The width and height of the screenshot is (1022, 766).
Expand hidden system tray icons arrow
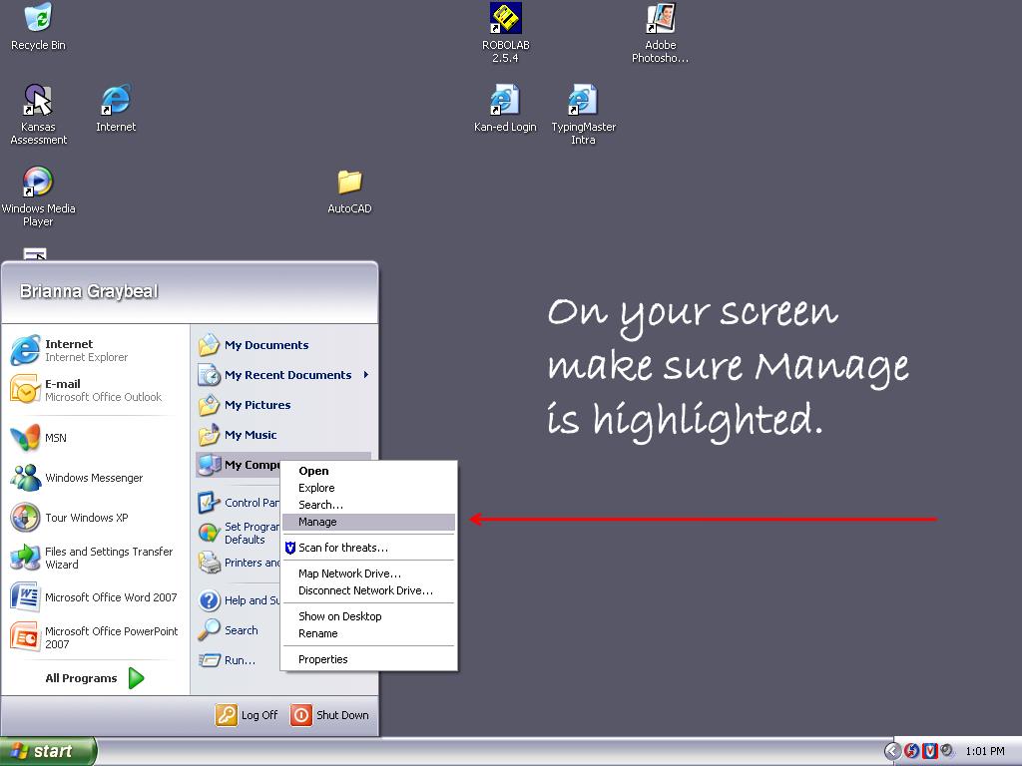892,751
